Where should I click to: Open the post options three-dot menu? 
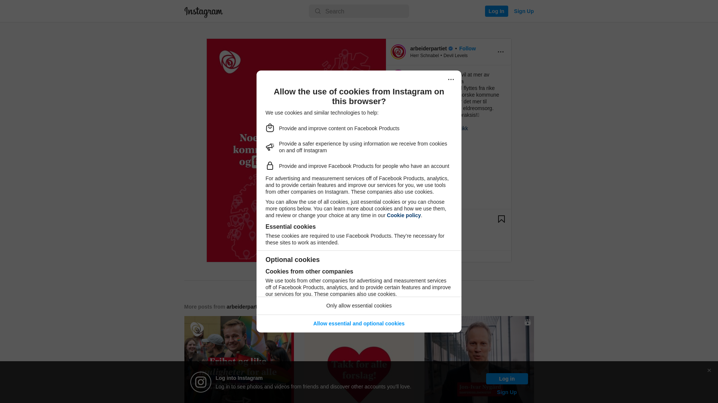tap(501, 52)
